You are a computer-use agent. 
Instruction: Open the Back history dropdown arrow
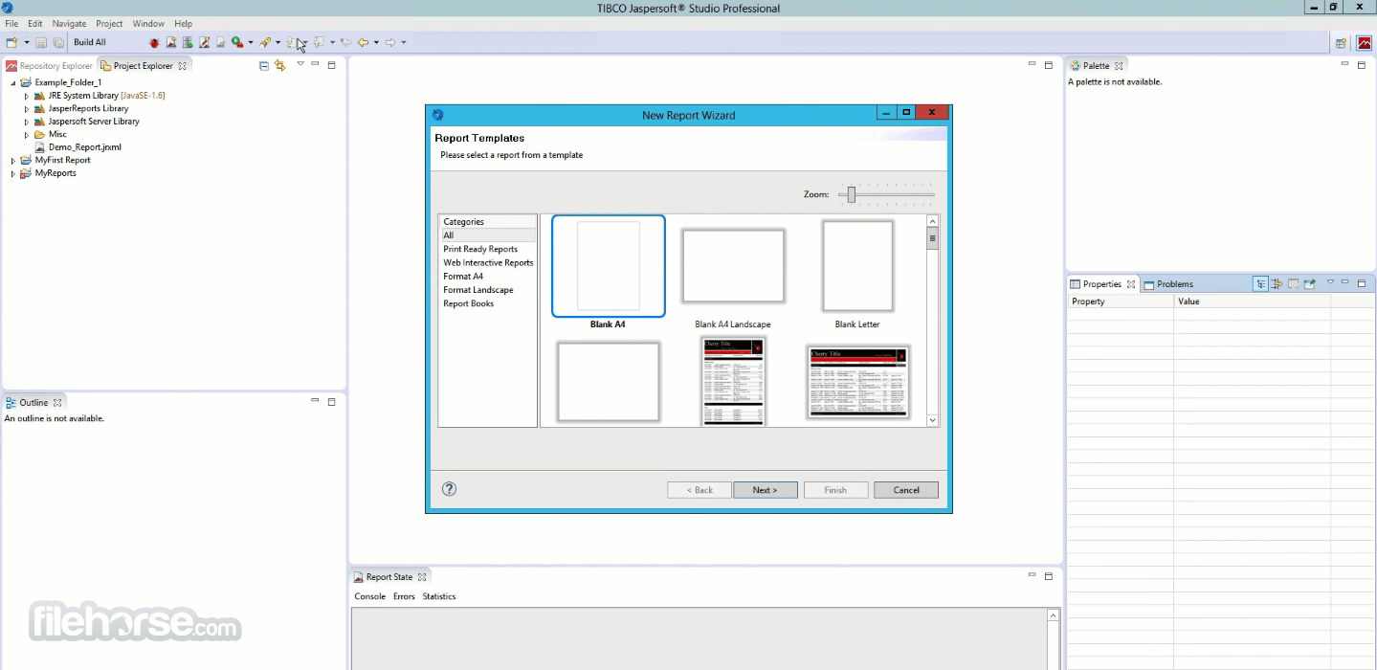coord(376,42)
